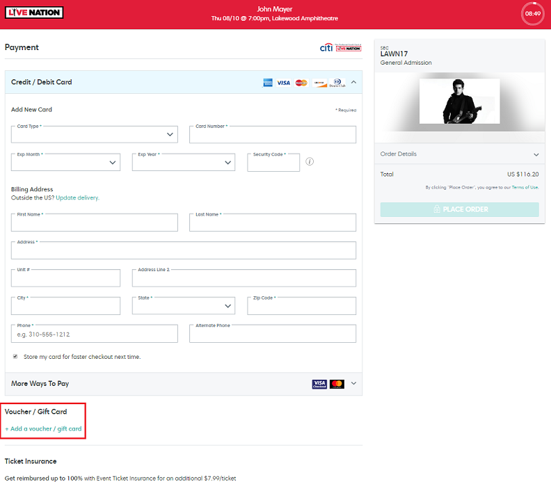Screen dimensions: 551x484
Task: Click Add a voucher / gift card
Action: 43,429
